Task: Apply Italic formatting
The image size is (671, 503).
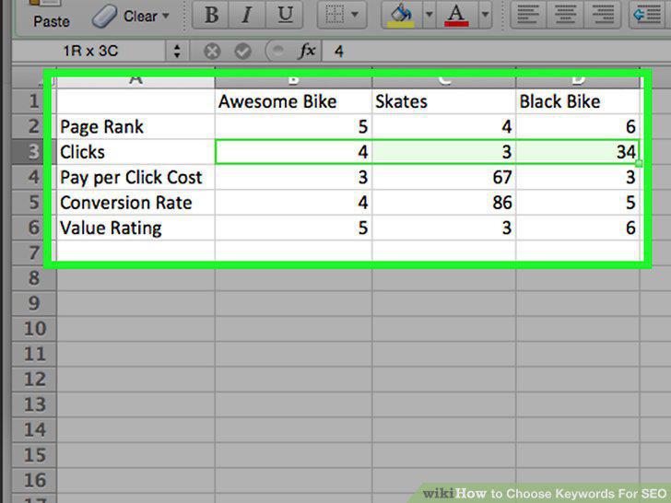Action: [x=247, y=15]
